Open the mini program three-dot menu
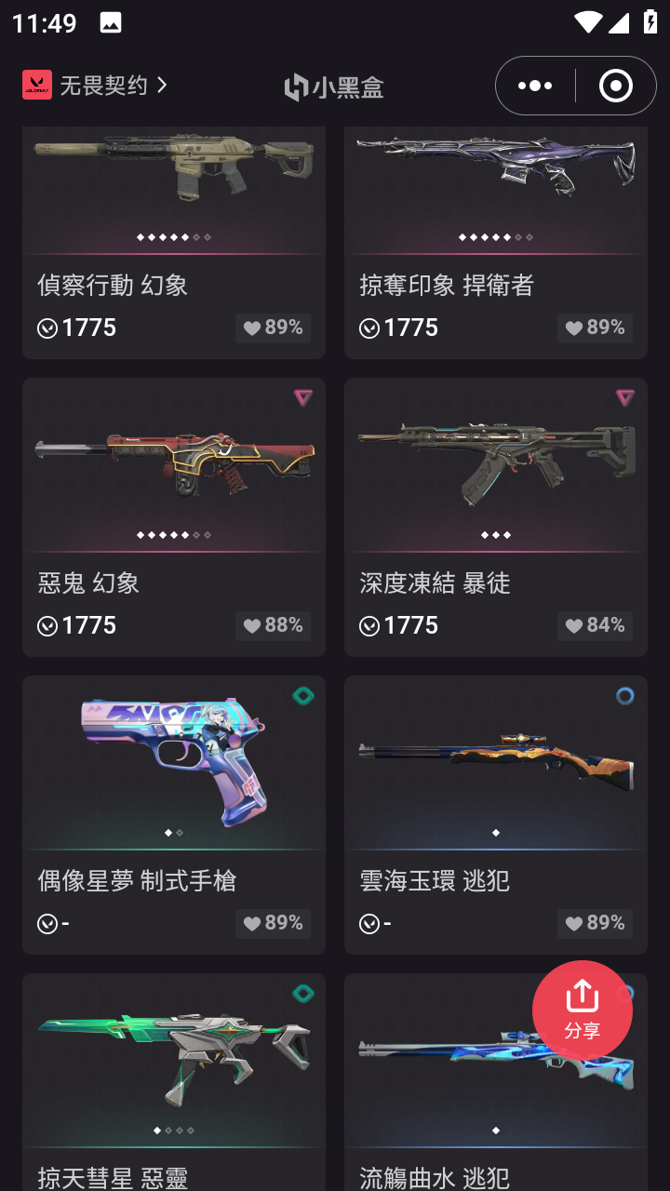670x1191 pixels. pos(535,86)
